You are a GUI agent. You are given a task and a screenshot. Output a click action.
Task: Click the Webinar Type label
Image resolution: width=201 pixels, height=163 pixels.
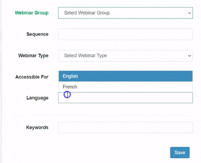point(33,56)
